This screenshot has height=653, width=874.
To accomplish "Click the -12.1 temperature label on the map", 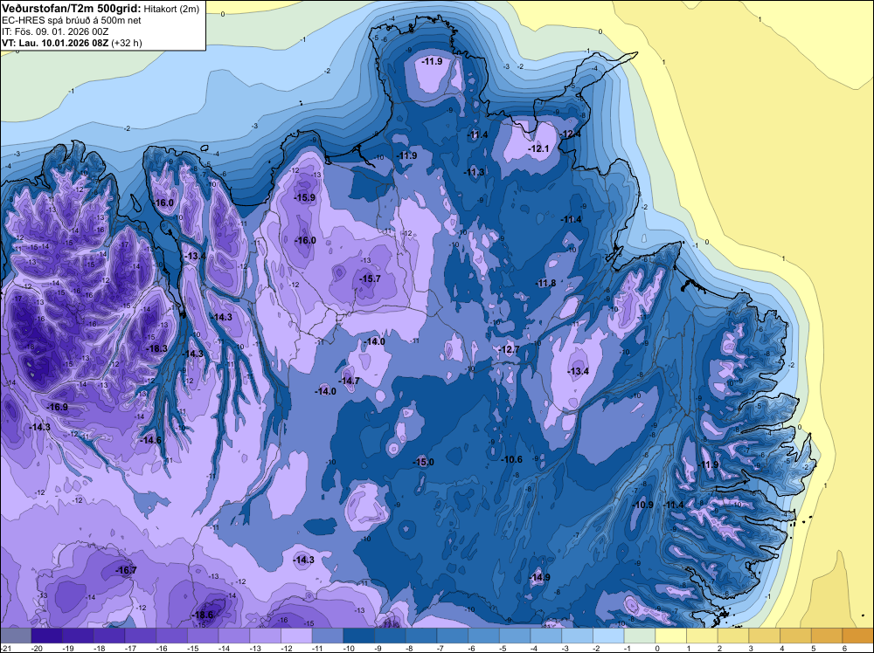I will coord(538,148).
